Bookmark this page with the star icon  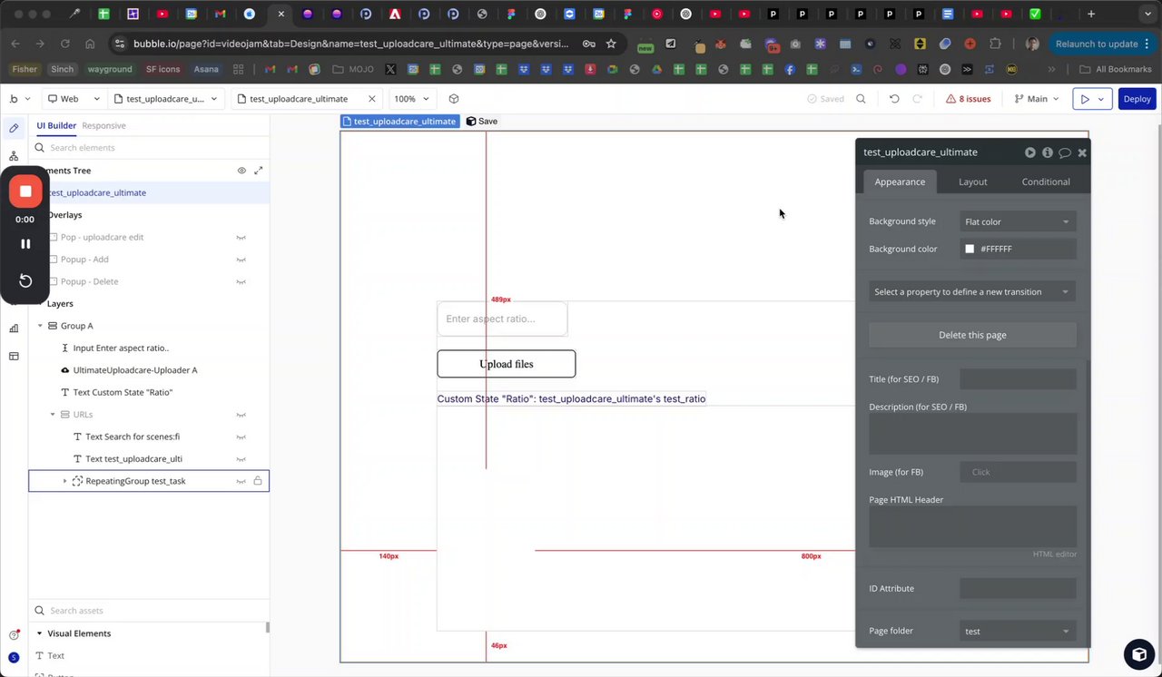[611, 44]
